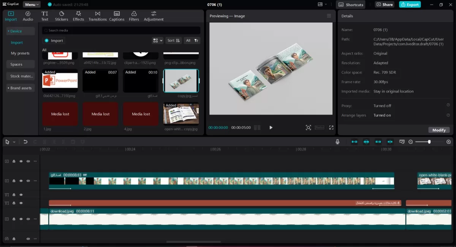The width and height of the screenshot is (456, 247).
Task: Open the Filters panel
Action: [134, 16]
